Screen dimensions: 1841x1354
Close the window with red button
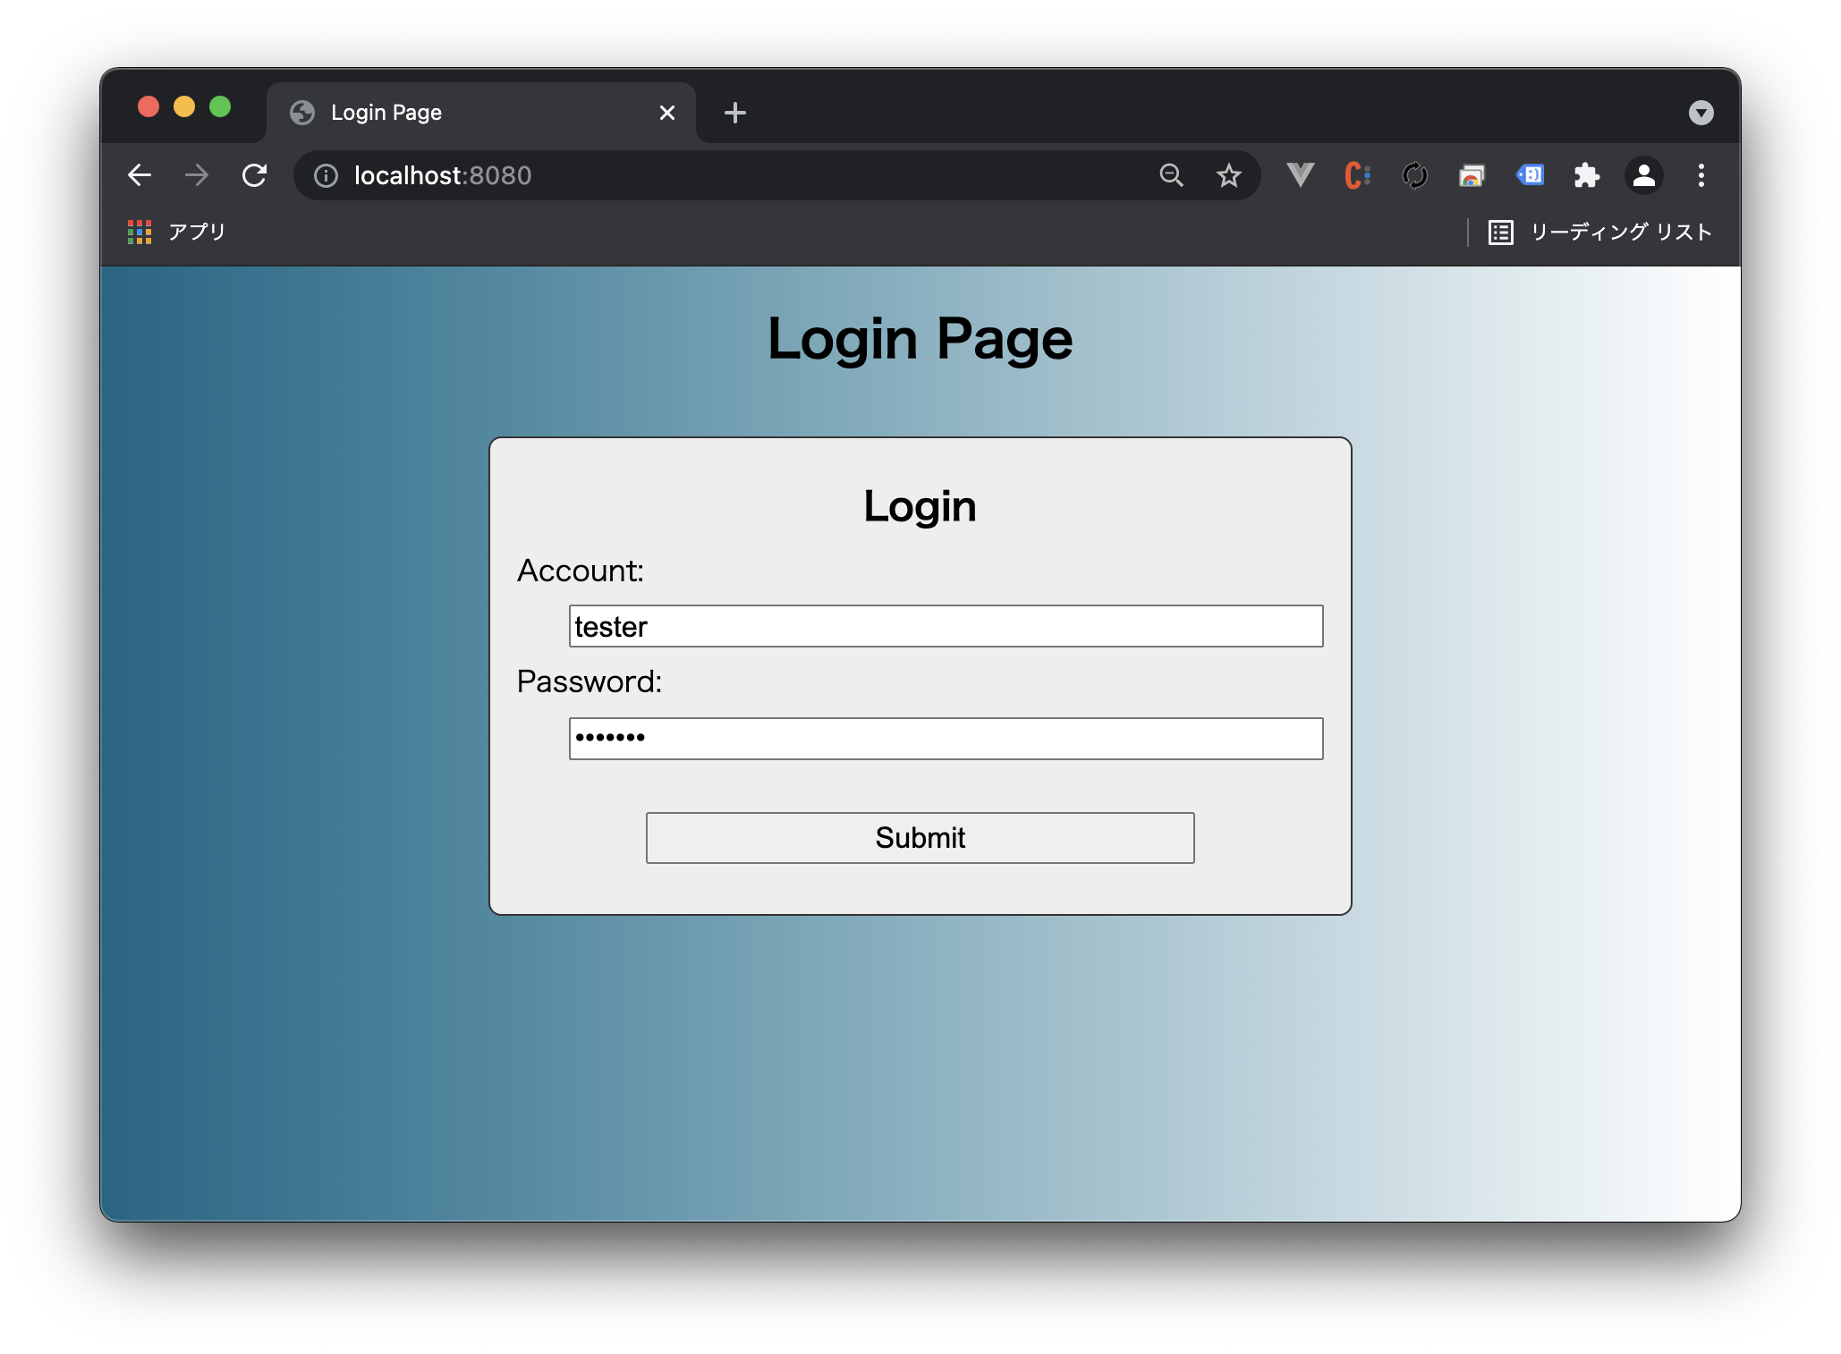click(x=148, y=107)
